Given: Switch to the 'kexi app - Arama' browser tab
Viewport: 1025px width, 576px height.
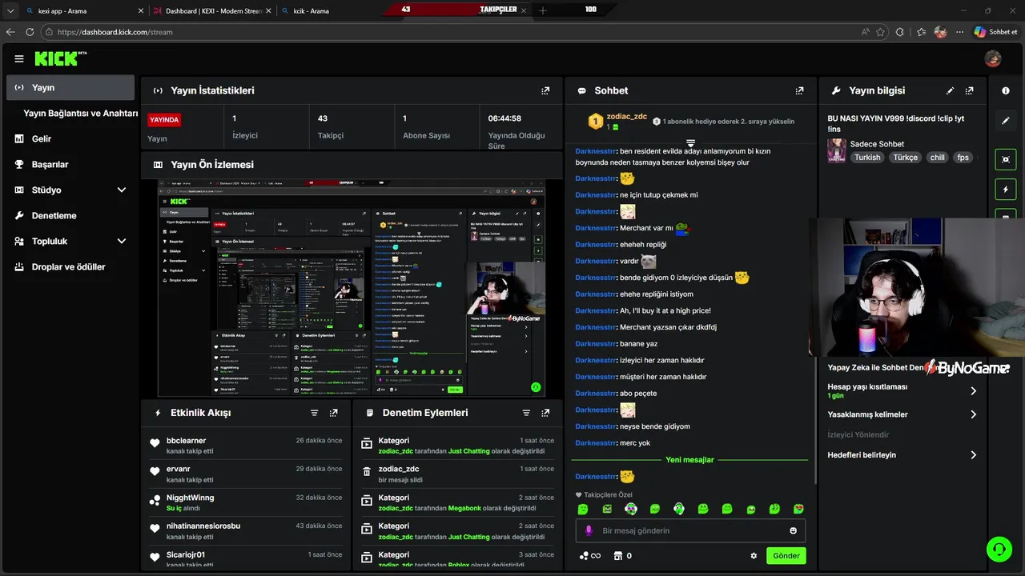Looking at the screenshot, I should coord(84,11).
